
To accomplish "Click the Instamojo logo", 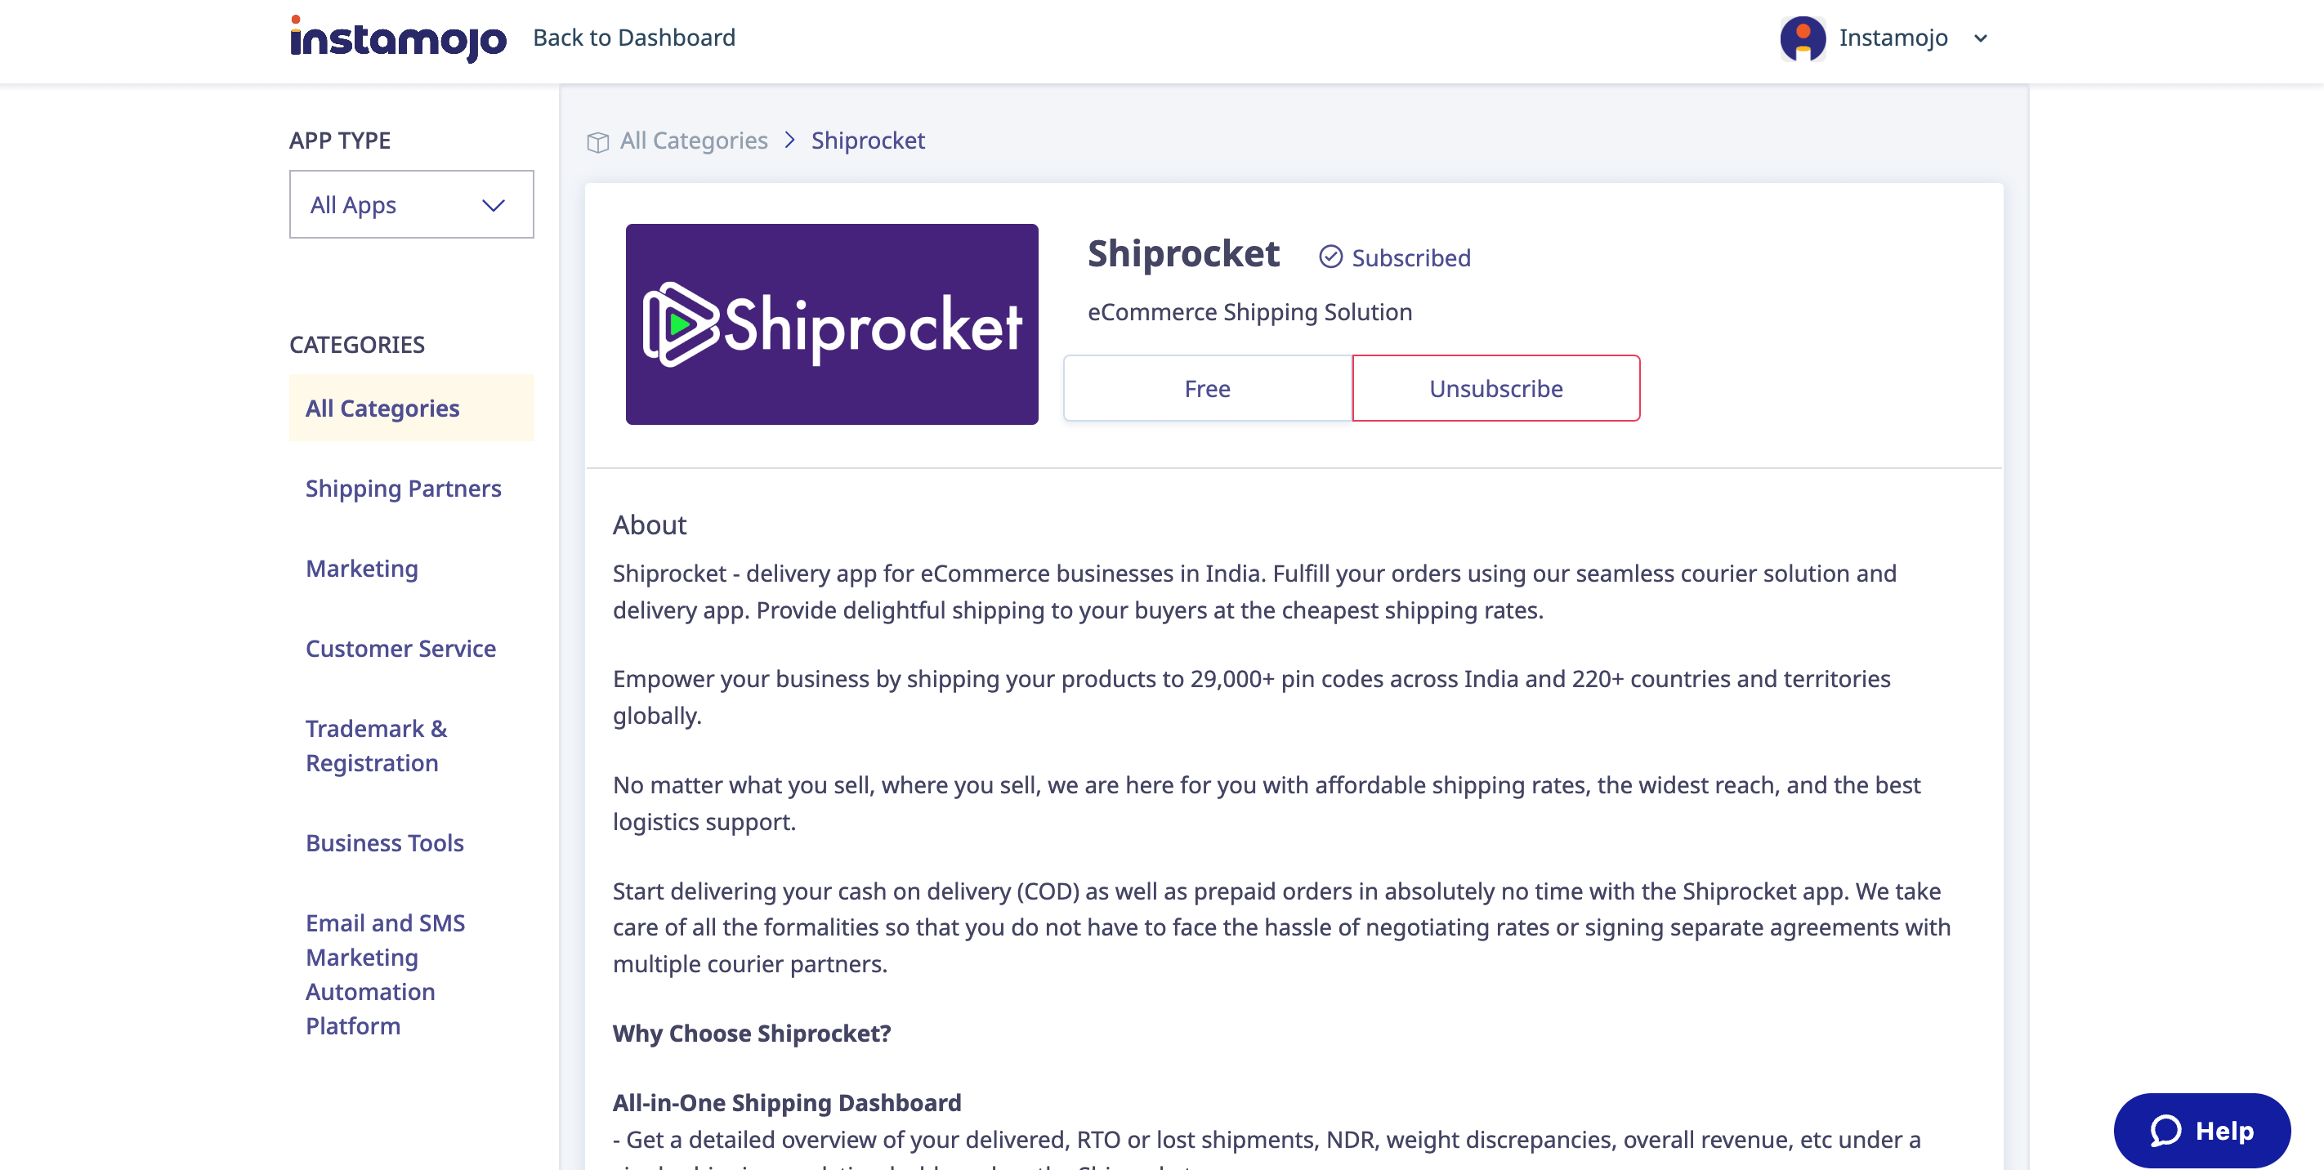I will pyautogui.click(x=398, y=38).
